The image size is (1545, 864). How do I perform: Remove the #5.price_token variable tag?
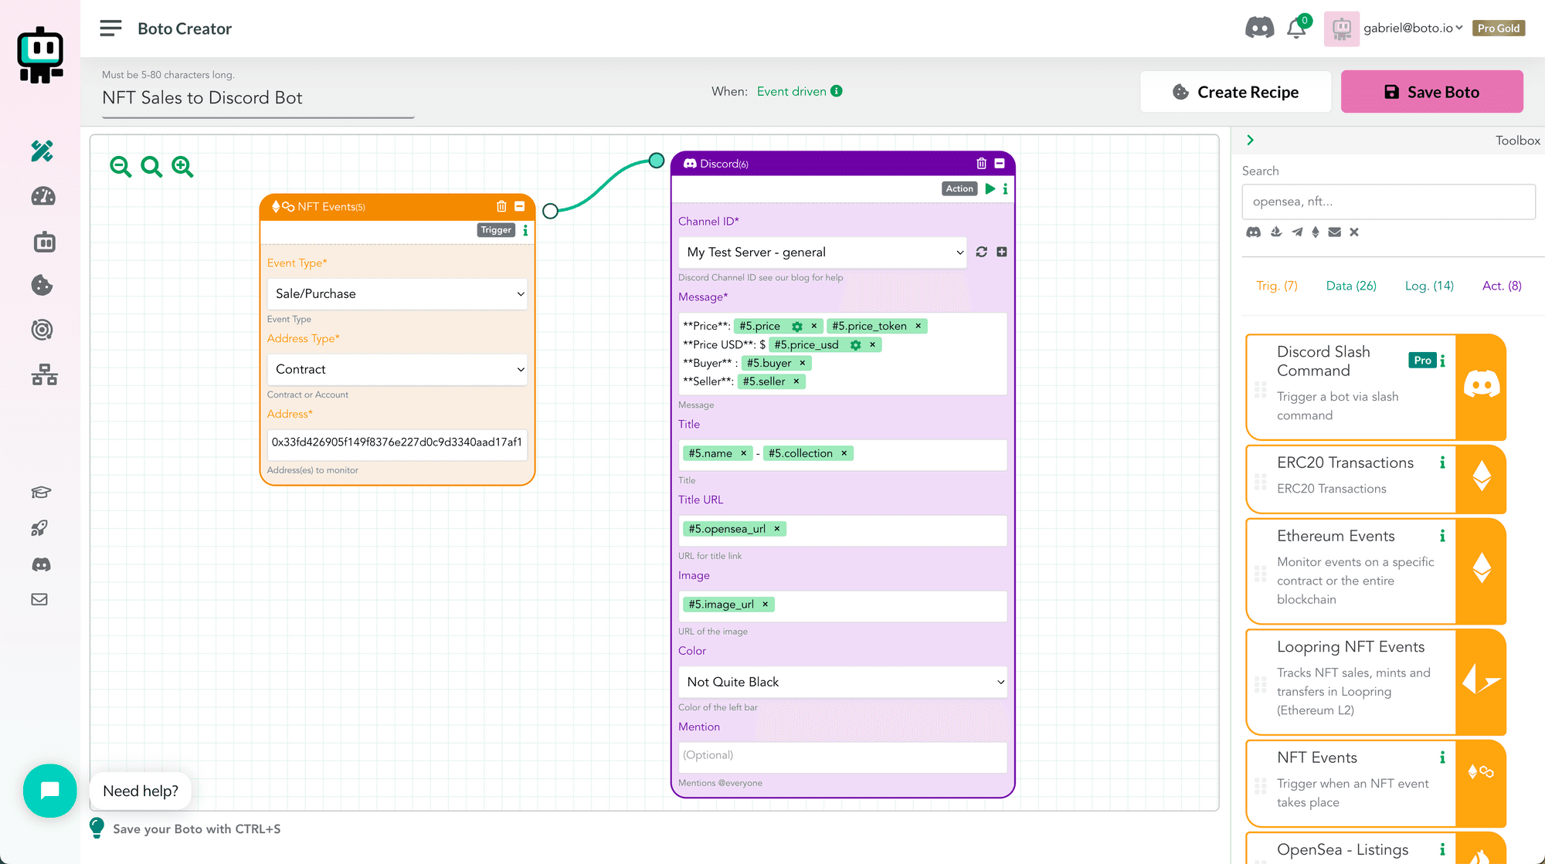pos(918,326)
